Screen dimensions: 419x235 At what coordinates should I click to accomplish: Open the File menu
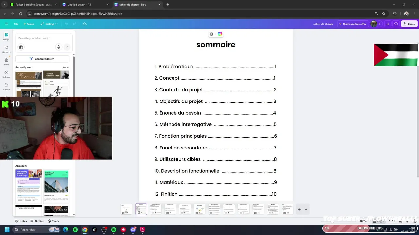(16, 24)
